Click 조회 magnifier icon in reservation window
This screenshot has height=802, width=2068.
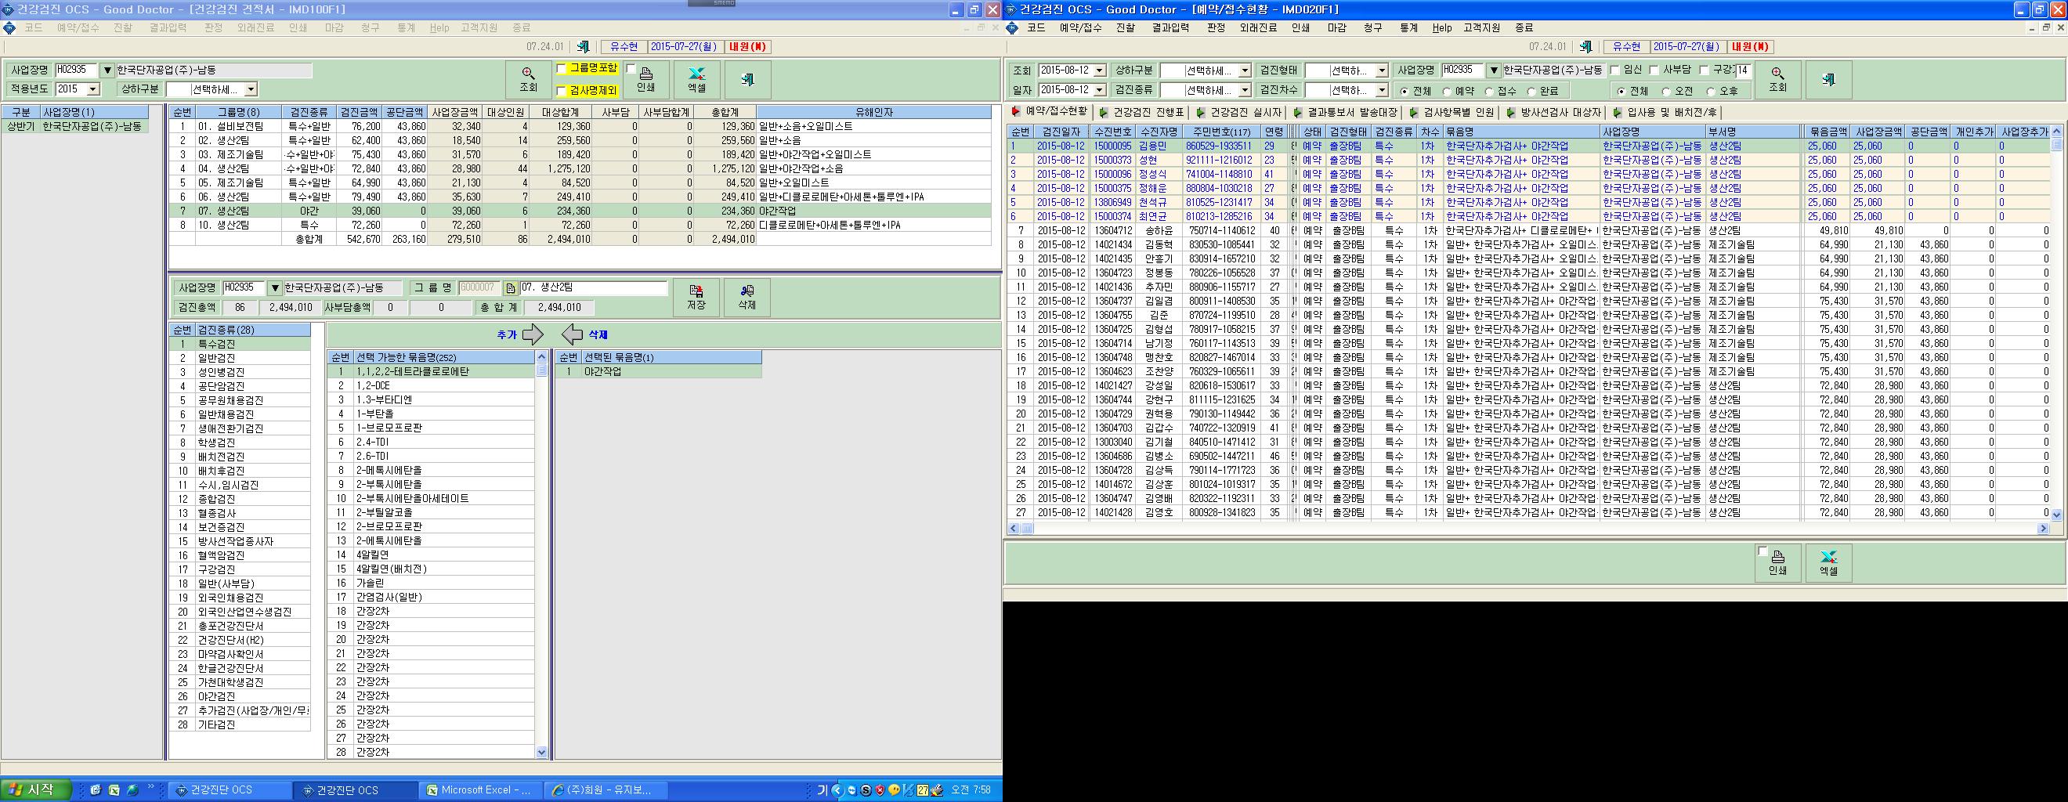[x=1777, y=81]
